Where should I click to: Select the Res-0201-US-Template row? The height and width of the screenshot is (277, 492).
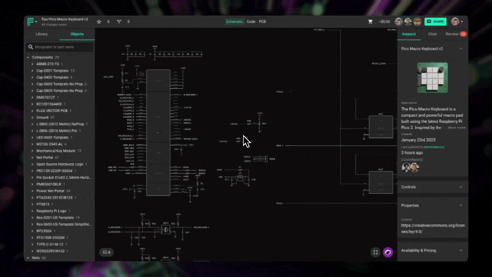(x=59, y=218)
